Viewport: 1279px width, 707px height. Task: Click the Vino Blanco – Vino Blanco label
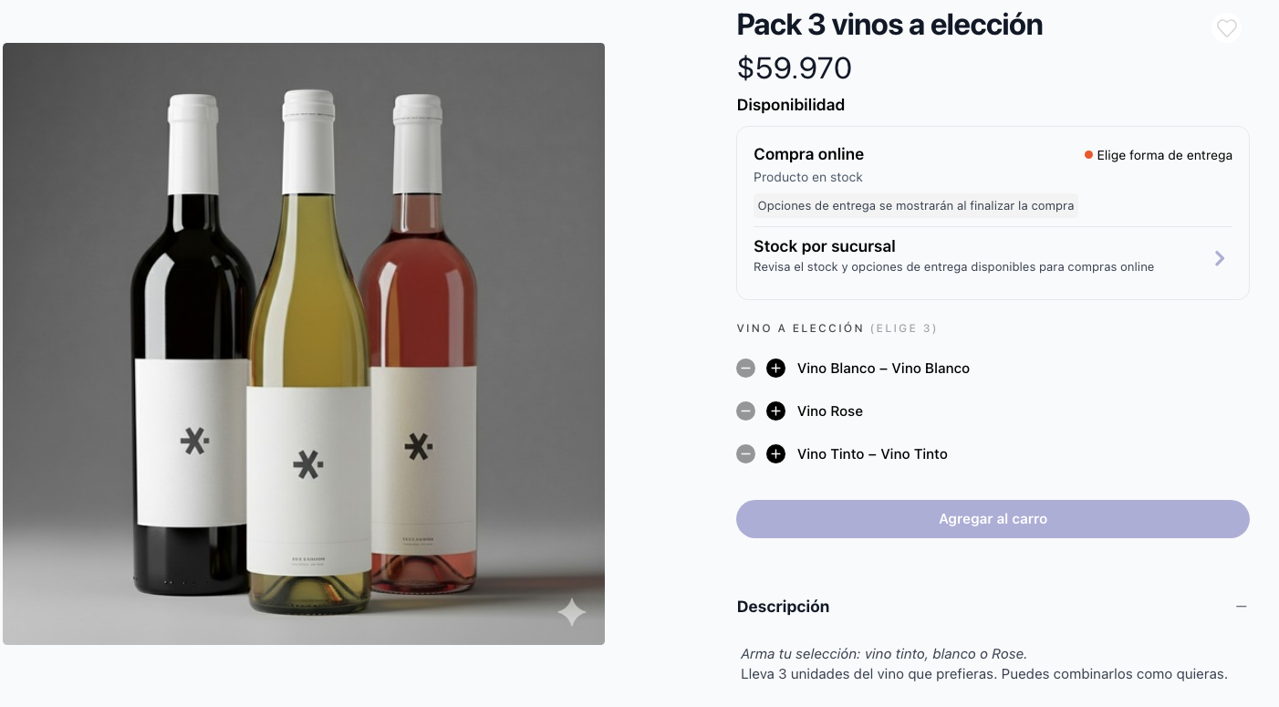883,369
